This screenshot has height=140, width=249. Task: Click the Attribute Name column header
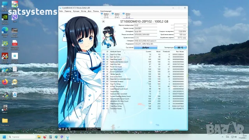[116, 52]
